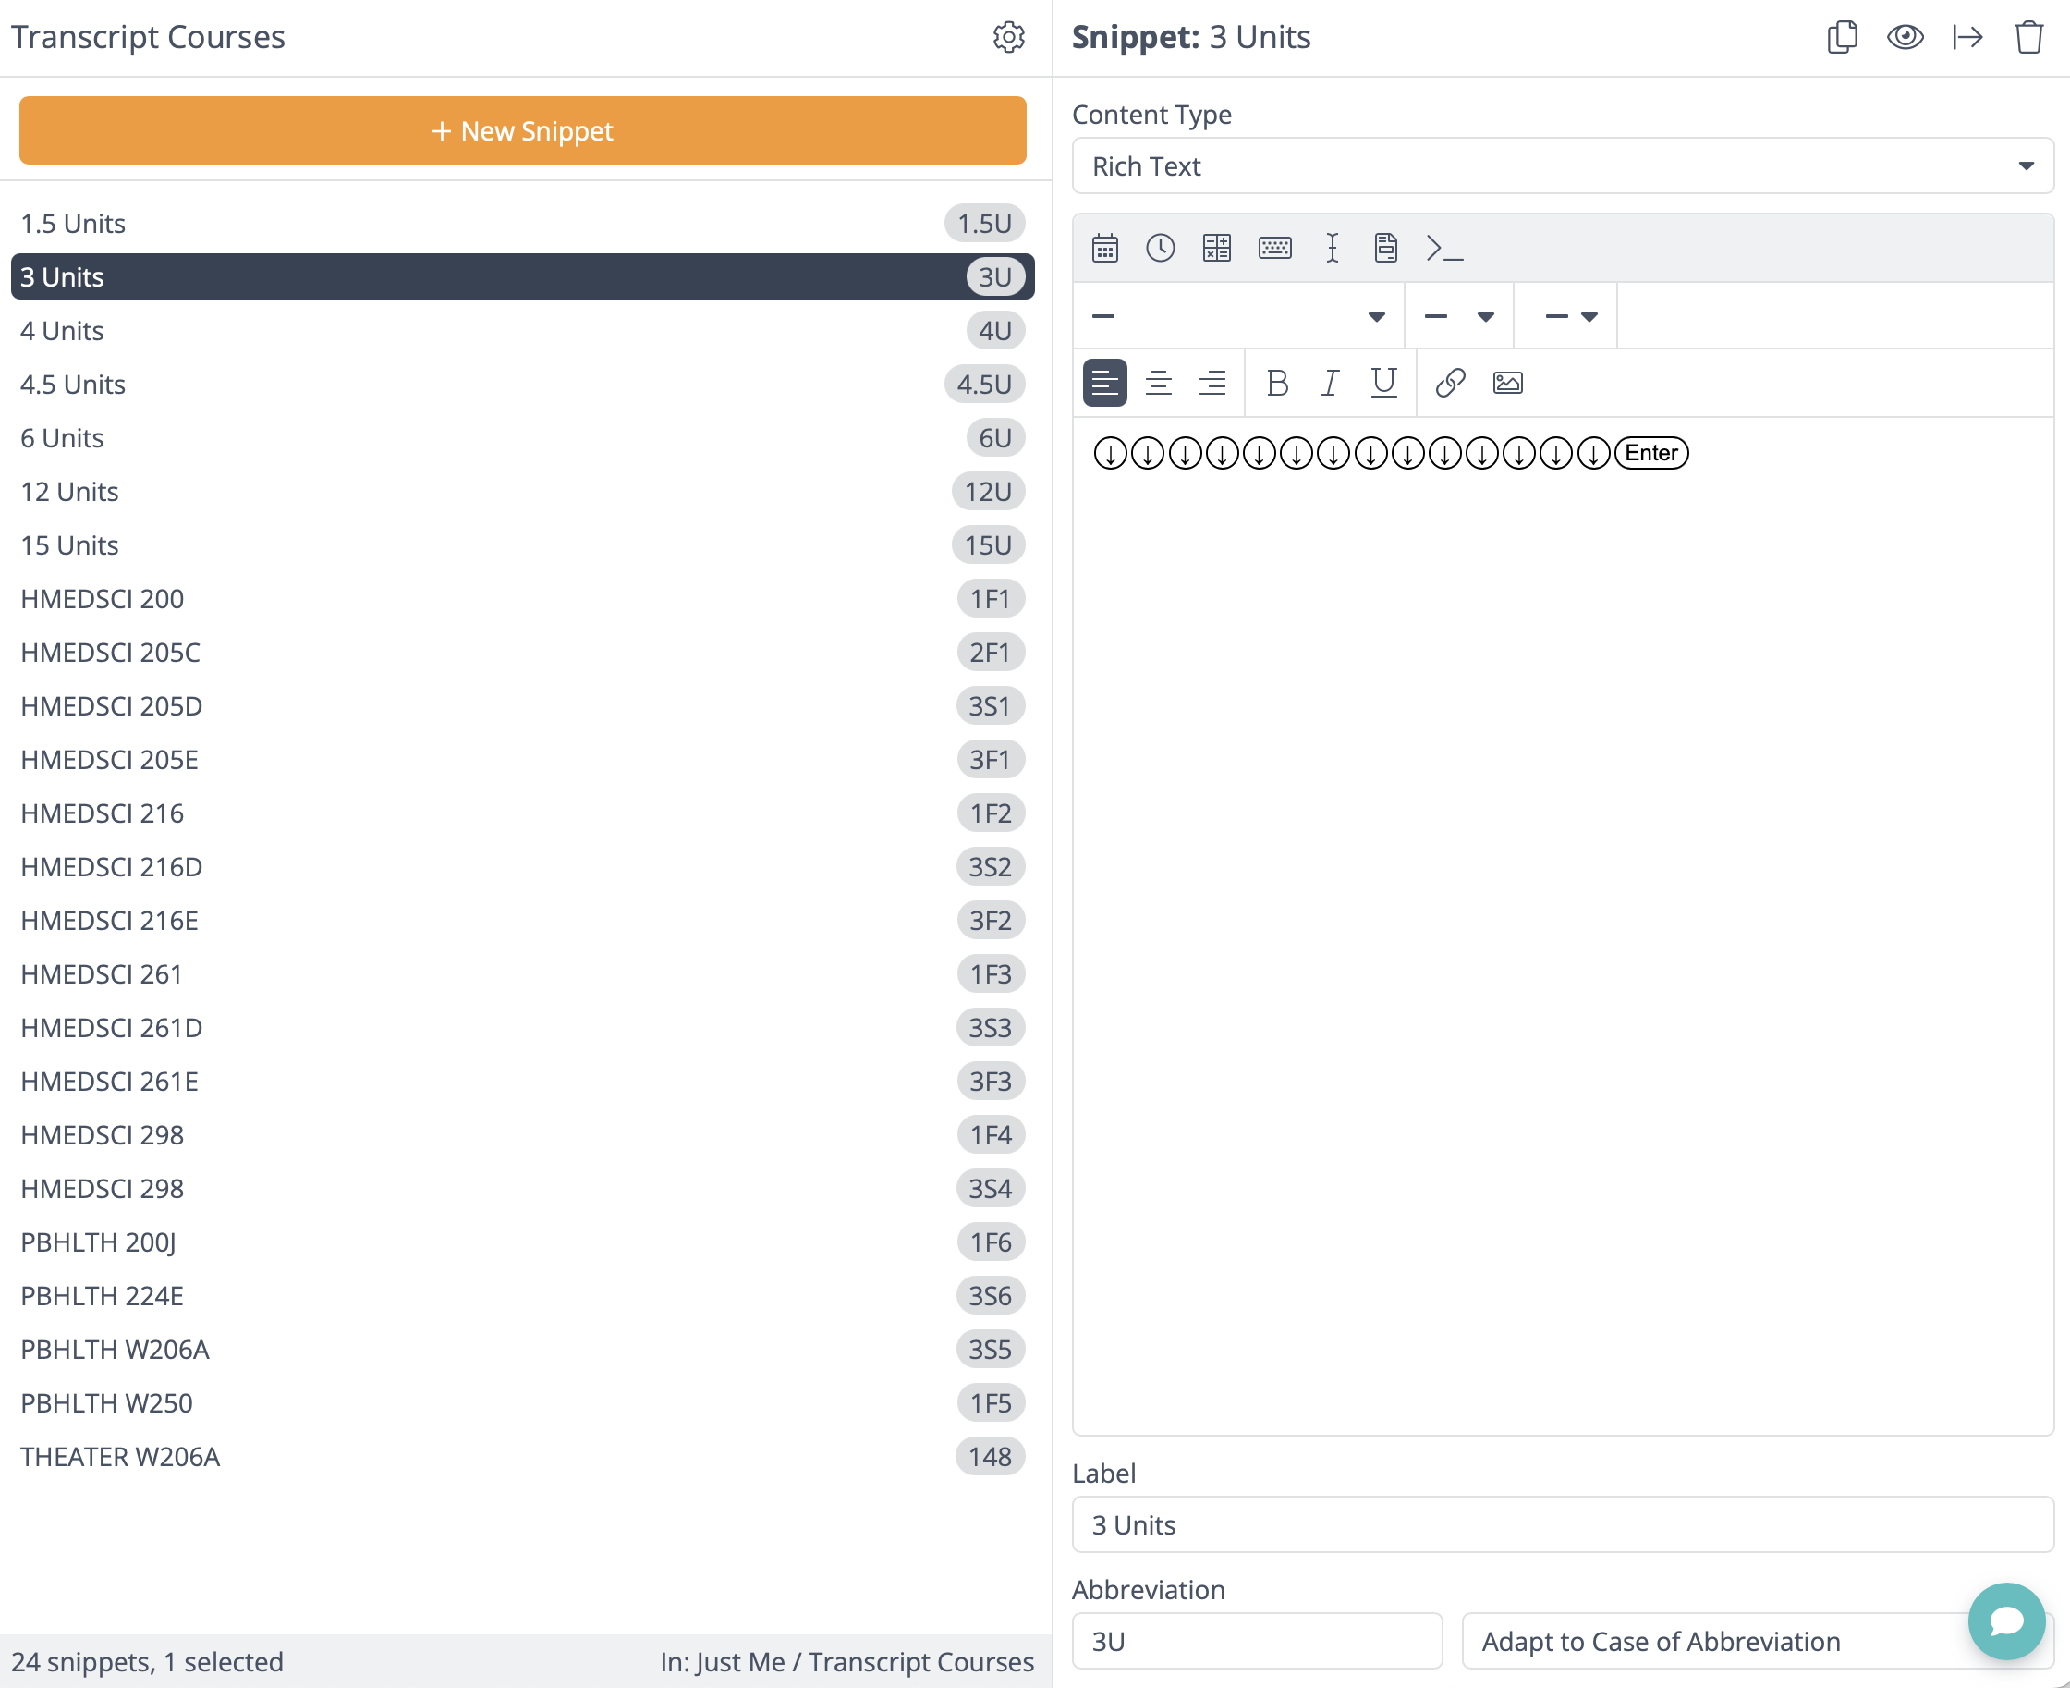Insert a link using the chain icon
Viewport: 2070px width, 1688px height.
pos(1450,382)
